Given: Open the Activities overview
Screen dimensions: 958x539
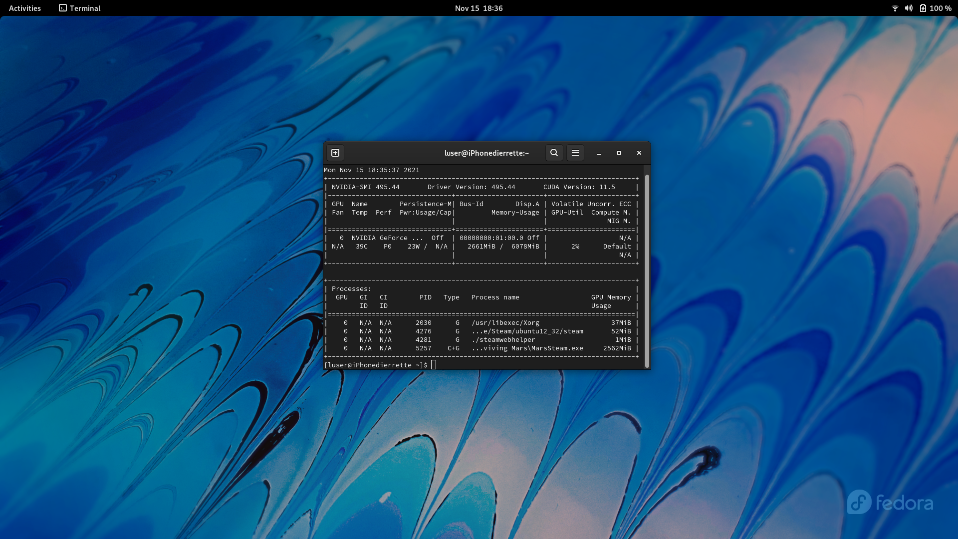Looking at the screenshot, I should pos(25,8).
